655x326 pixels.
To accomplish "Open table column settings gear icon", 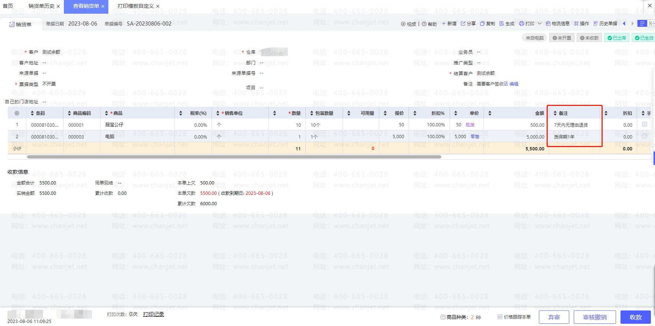I will (17, 113).
